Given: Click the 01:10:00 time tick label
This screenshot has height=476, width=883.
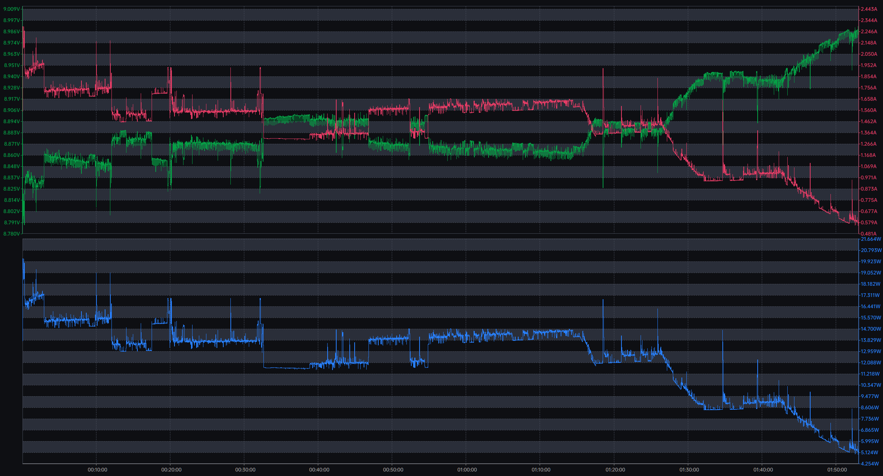Looking at the screenshot, I should (541, 470).
